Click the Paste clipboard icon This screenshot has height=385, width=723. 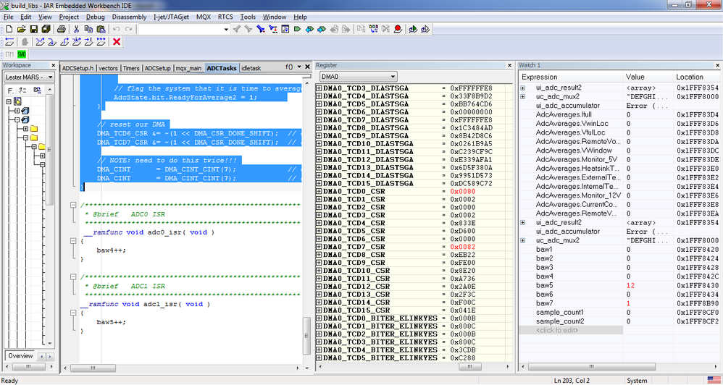point(101,29)
